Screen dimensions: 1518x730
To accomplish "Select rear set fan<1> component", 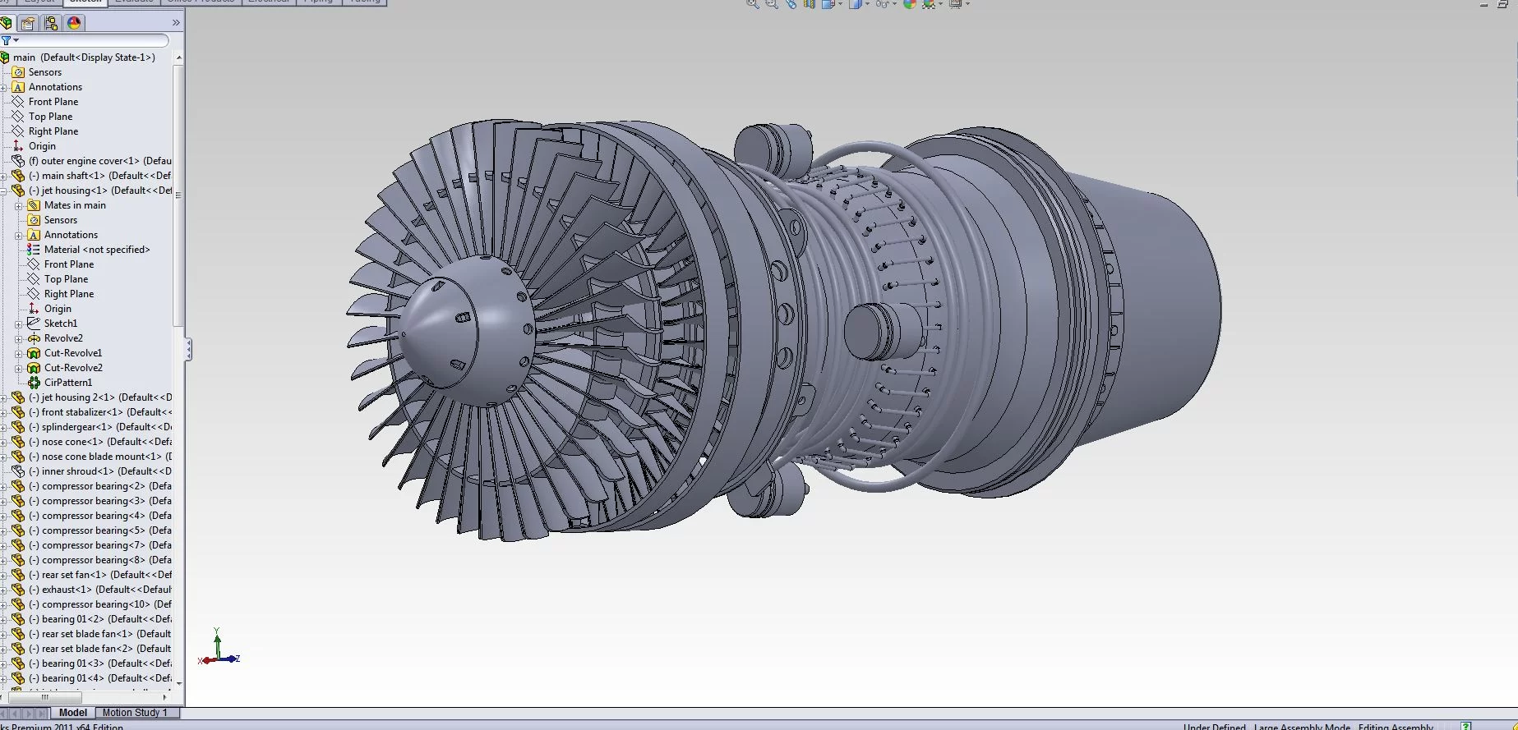I will [x=100, y=575].
